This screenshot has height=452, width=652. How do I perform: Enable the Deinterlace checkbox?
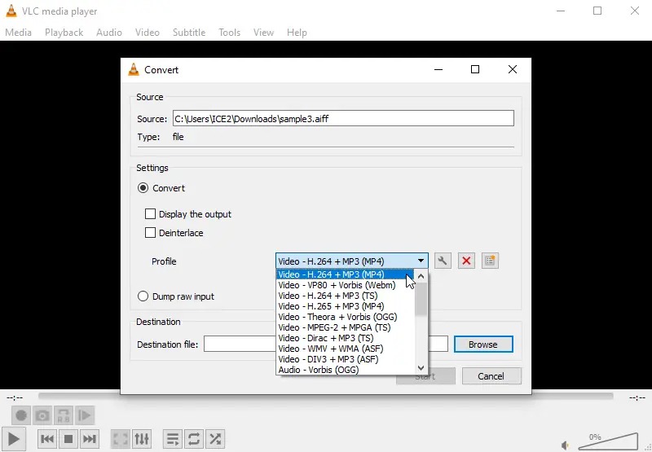150,233
